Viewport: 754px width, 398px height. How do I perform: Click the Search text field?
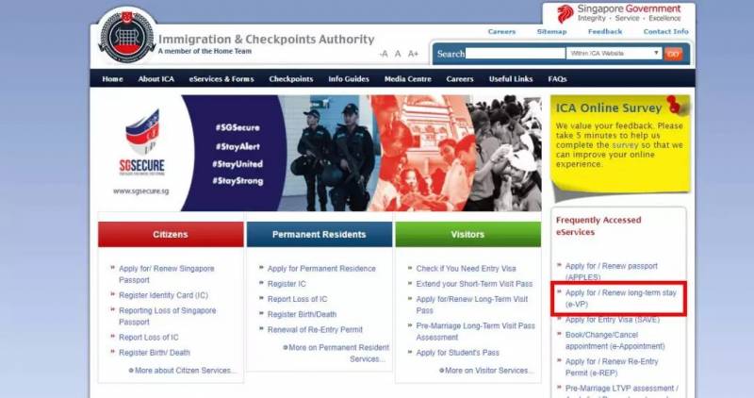[x=516, y=54]
